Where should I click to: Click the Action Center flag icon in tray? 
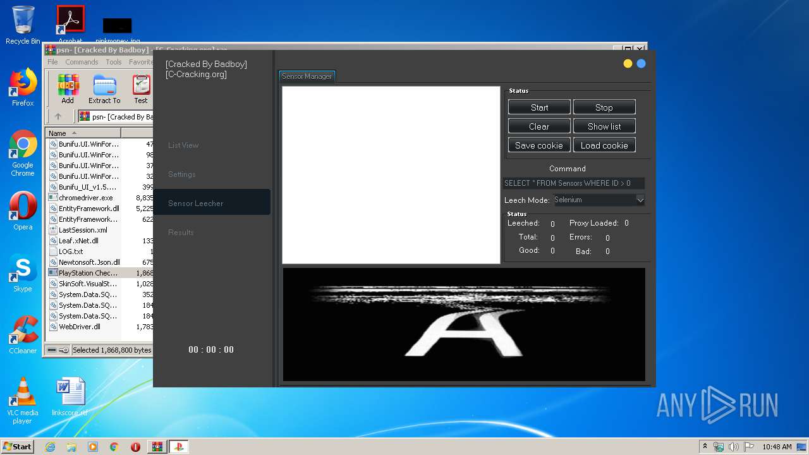(748, 447)
